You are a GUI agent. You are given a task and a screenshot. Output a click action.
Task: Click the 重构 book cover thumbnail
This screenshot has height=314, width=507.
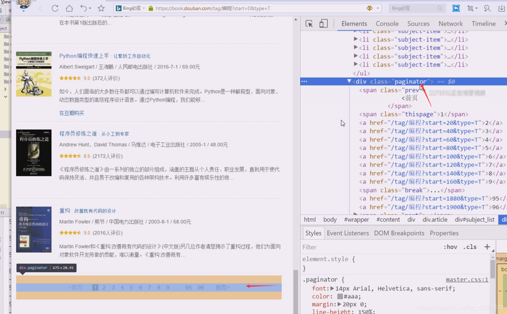pyautogui.click(x=34, y=230)
